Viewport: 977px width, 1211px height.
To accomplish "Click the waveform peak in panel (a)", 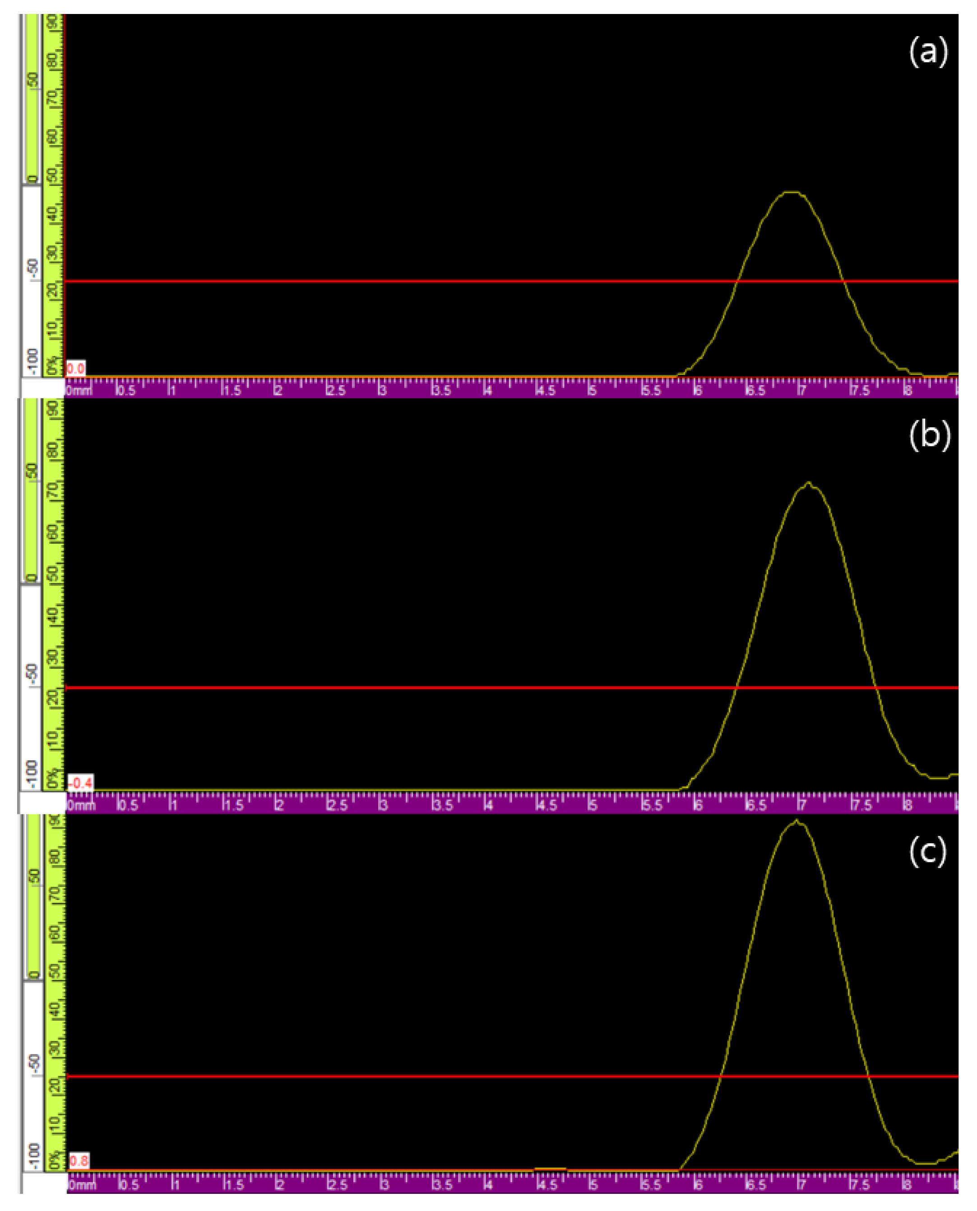I will [x=791, y=193].
